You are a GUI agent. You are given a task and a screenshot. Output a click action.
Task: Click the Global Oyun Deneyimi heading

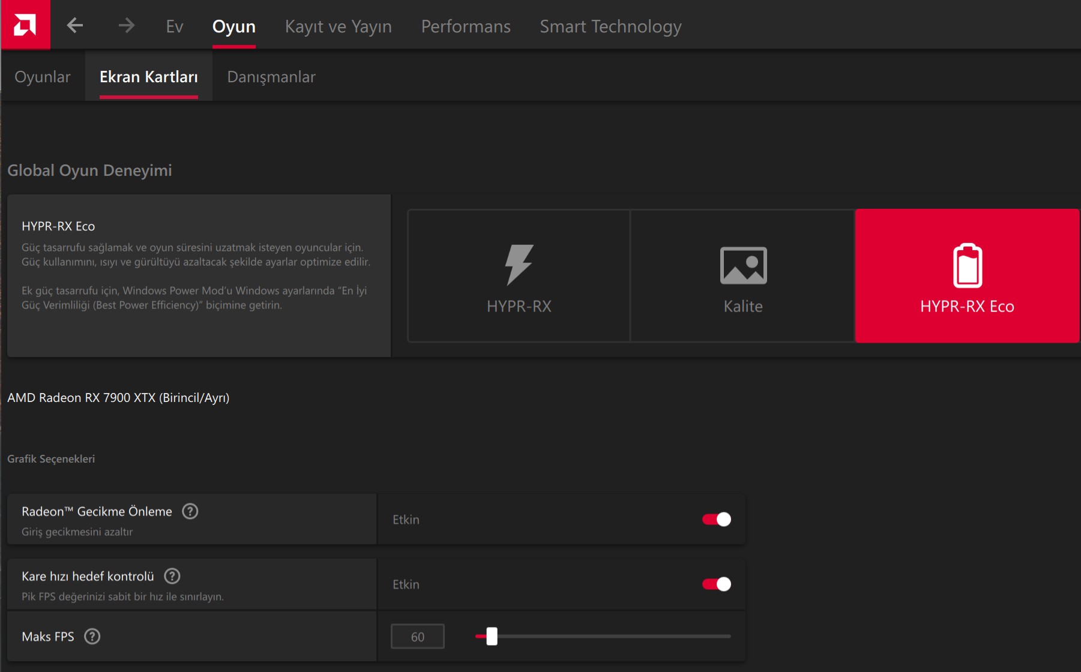coord(89,170)
